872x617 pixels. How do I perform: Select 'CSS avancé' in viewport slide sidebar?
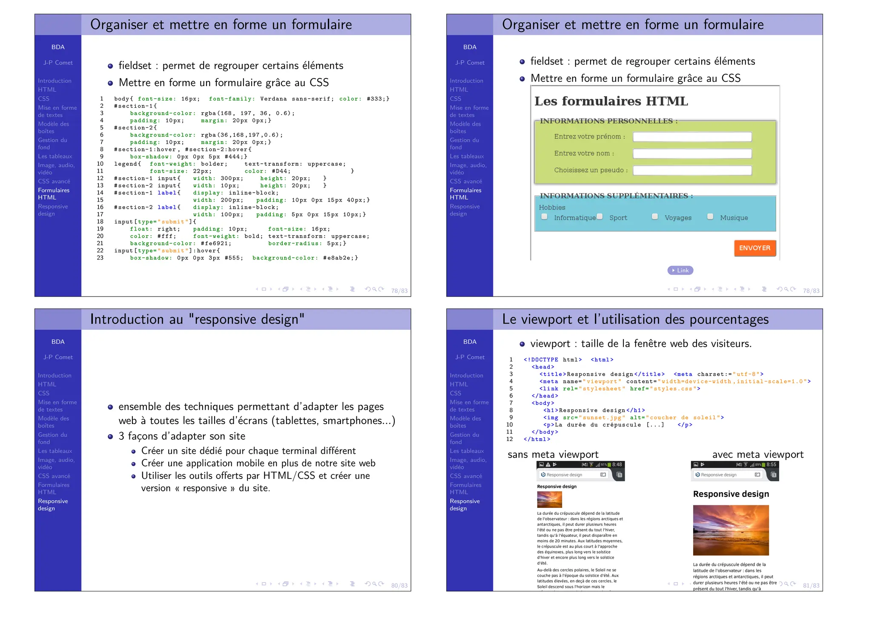pos(466,476)
